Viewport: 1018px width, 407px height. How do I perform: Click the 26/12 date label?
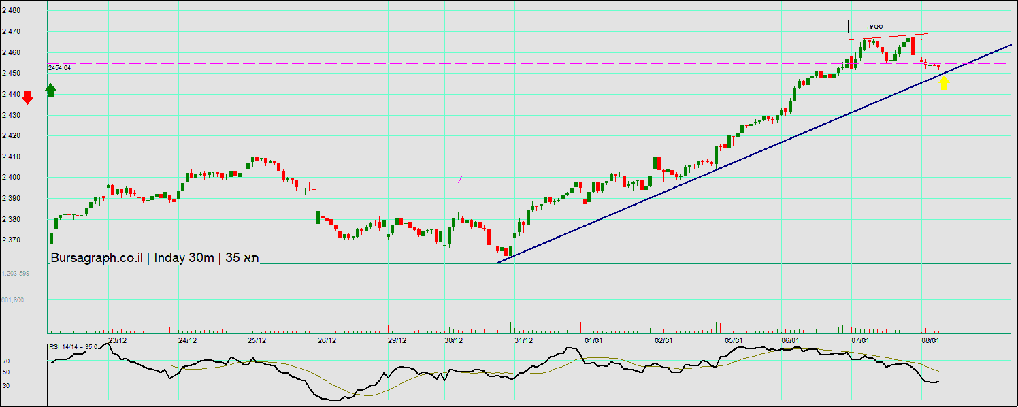click(327, 340)
